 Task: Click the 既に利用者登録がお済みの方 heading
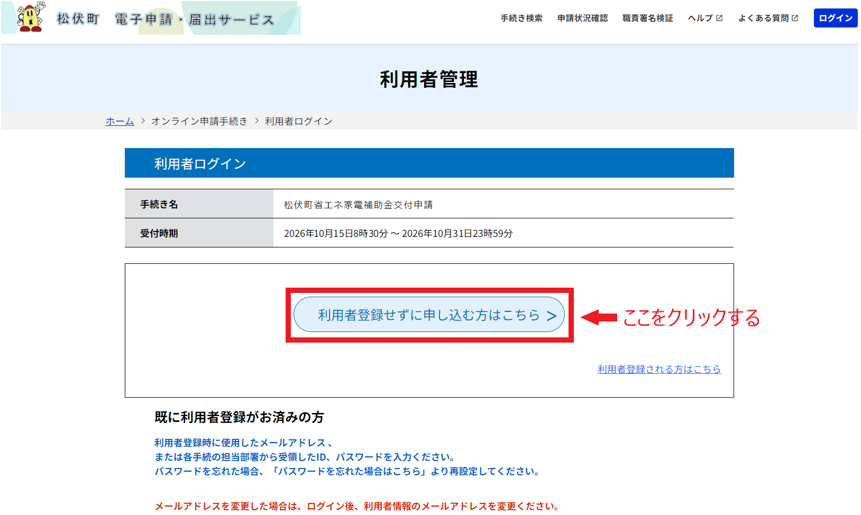(x=239, y=417)
